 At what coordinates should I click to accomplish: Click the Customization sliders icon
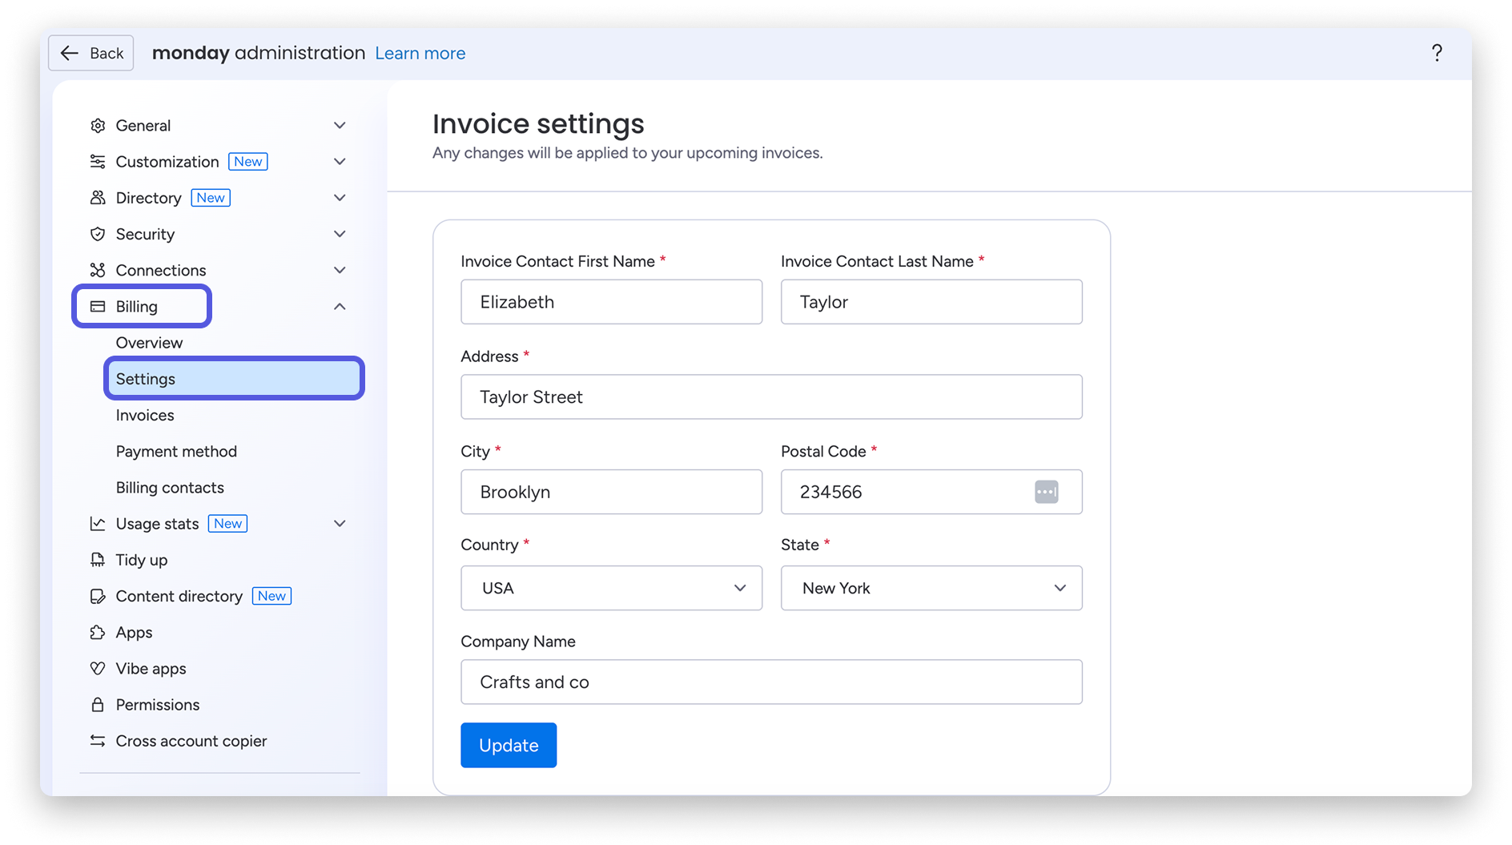click(98, 162)
